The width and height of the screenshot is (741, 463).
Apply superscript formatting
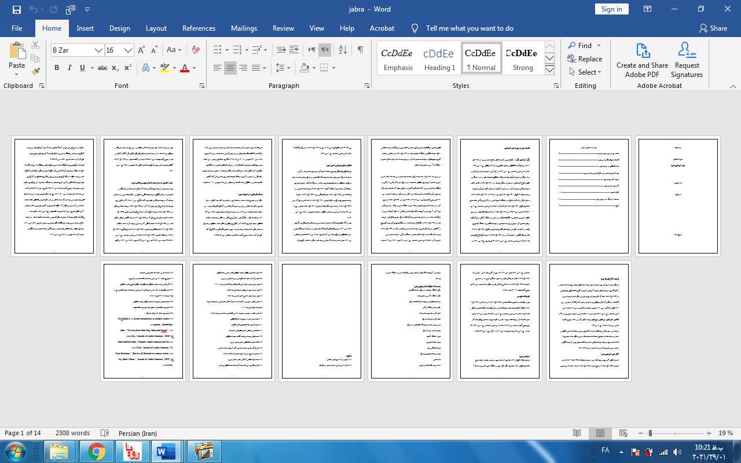(x=128, y=68)
